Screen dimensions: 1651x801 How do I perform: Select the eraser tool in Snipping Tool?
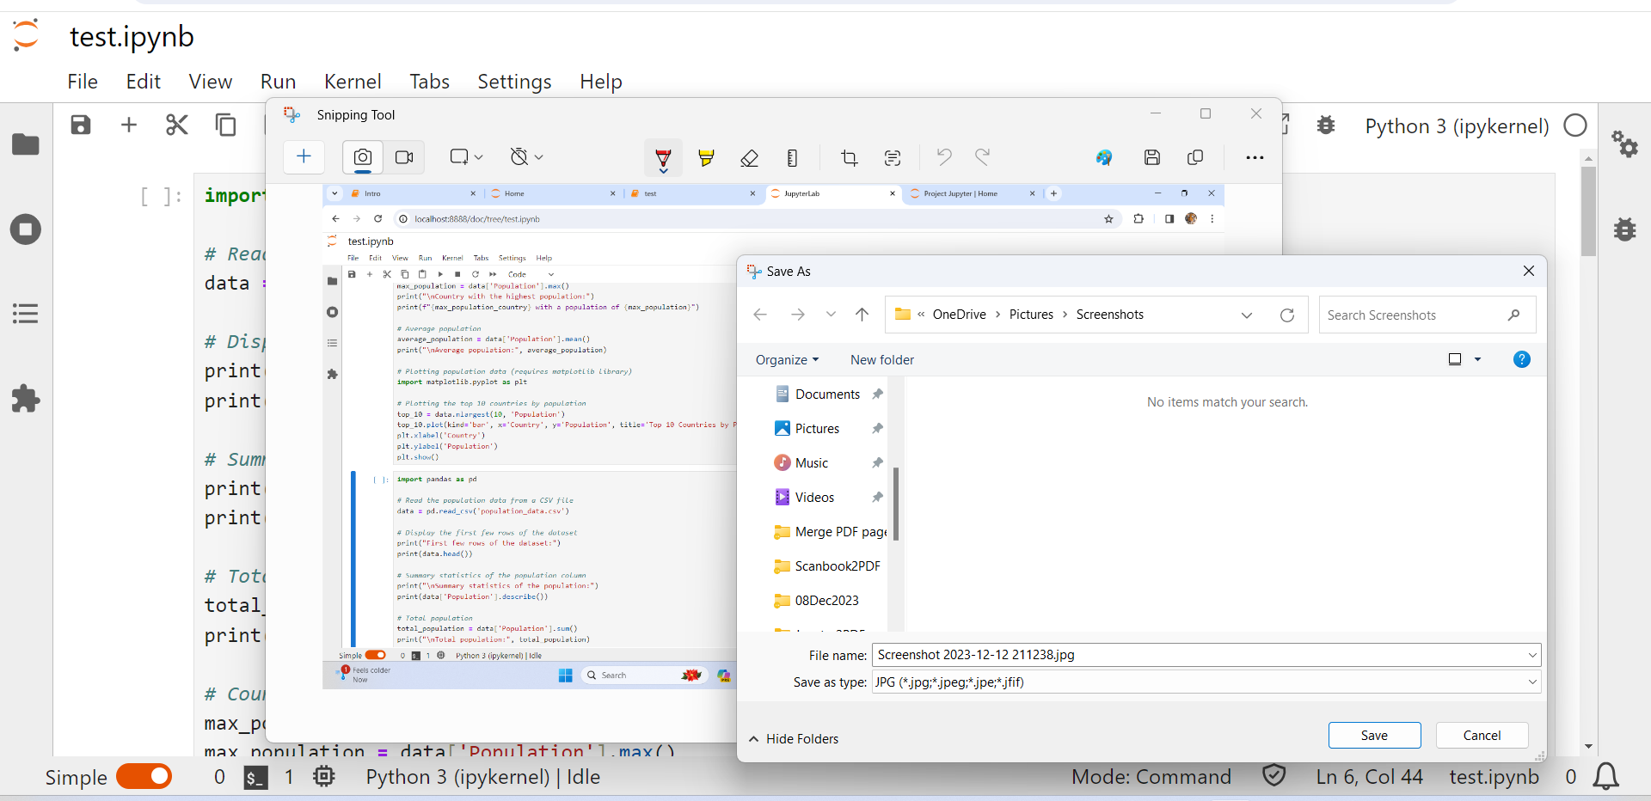749,157
